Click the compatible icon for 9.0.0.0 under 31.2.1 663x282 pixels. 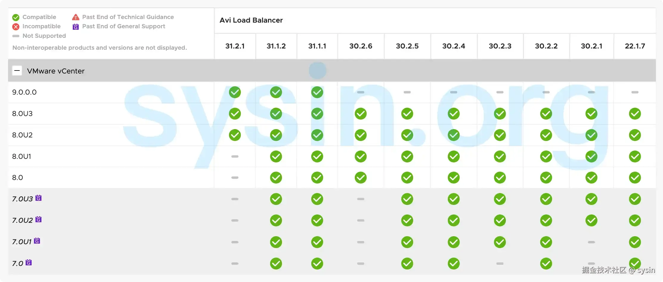(235, 92)
